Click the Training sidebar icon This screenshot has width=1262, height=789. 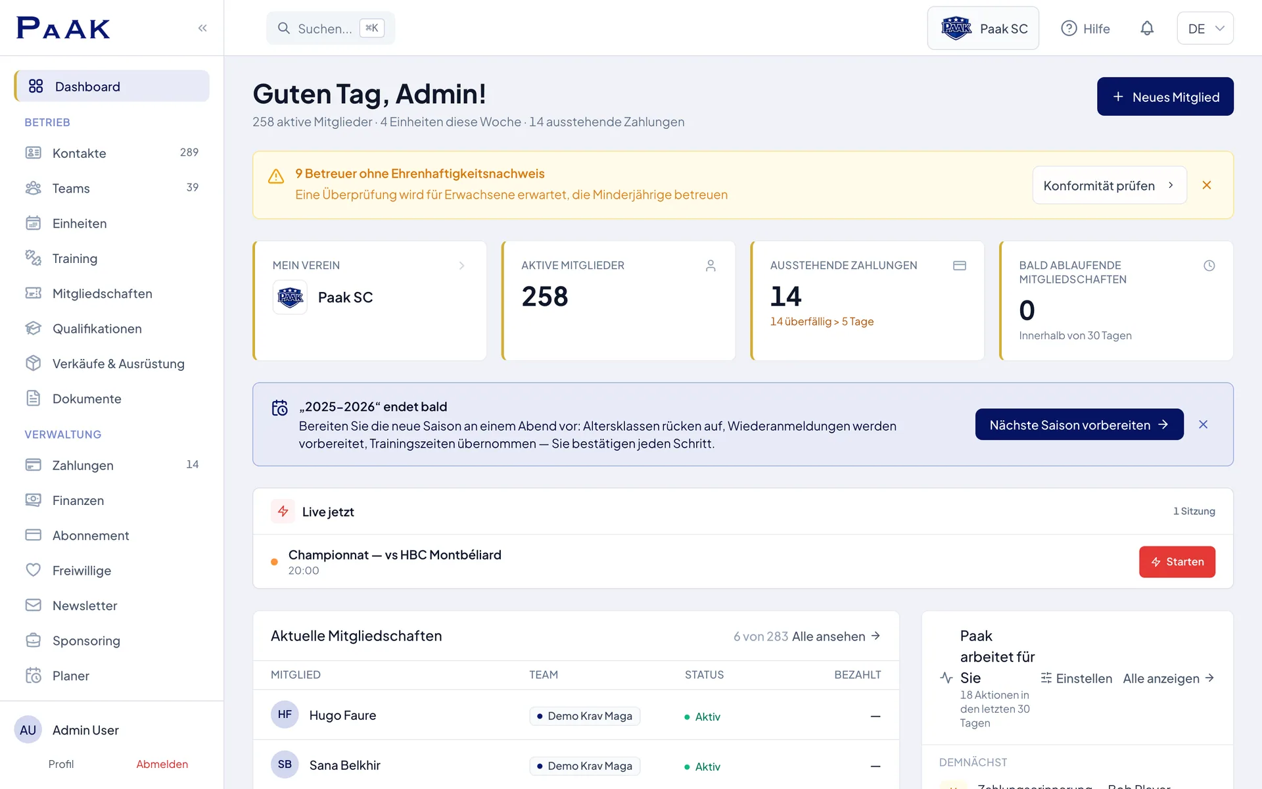(x=33, y=258)
